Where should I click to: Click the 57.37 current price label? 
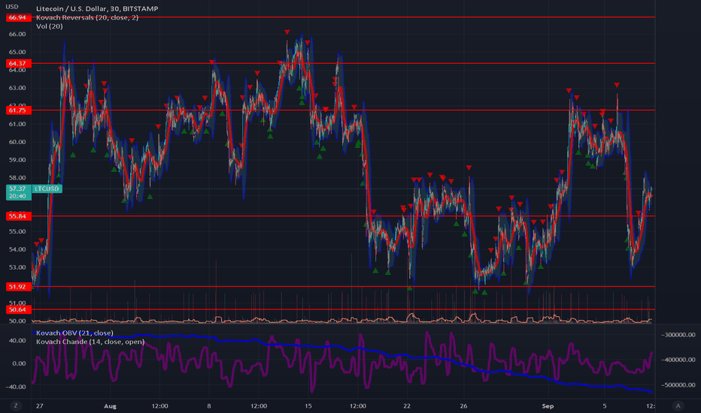[18, 189]
